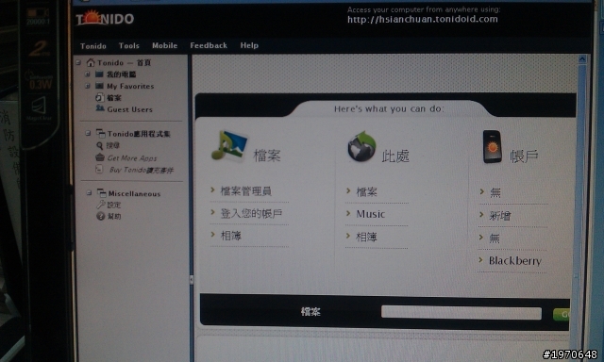Click the Get More Apps basket icon

pyautogui.click(x=100, y=156)
